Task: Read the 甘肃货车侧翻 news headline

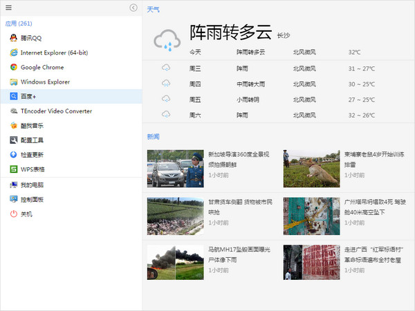Action: click(x=240, y=207)
